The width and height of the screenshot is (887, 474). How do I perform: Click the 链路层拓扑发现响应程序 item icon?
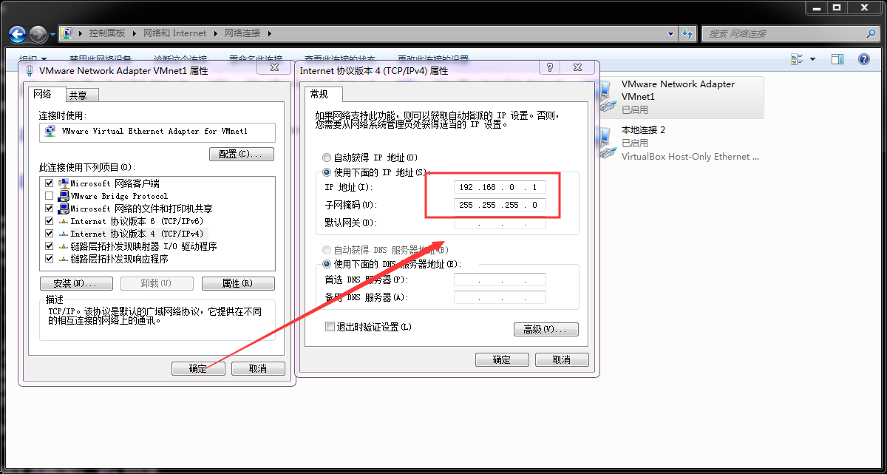64,259
